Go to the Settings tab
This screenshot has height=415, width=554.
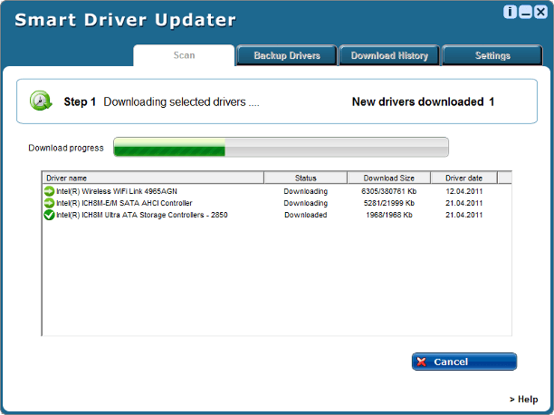(x=492, y=55)
